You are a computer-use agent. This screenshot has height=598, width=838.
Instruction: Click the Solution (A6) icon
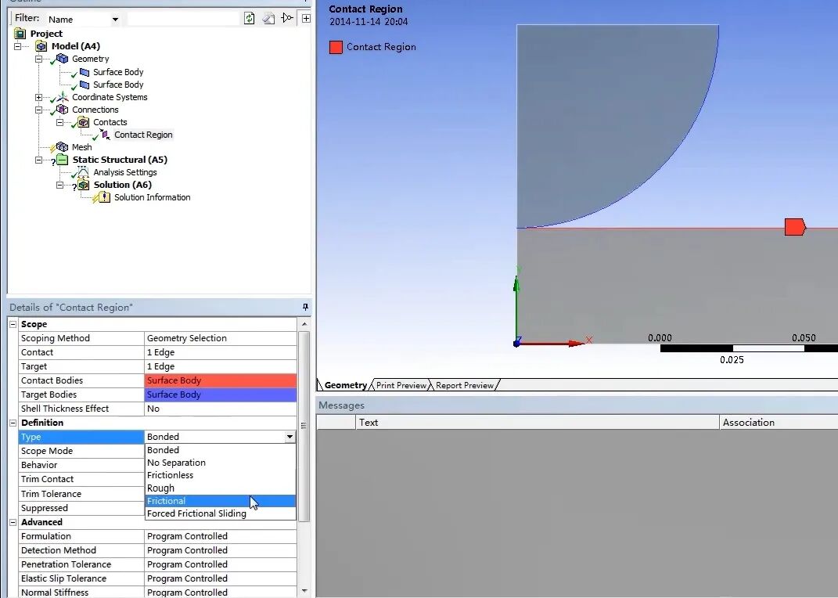click(x=84, y=185)
